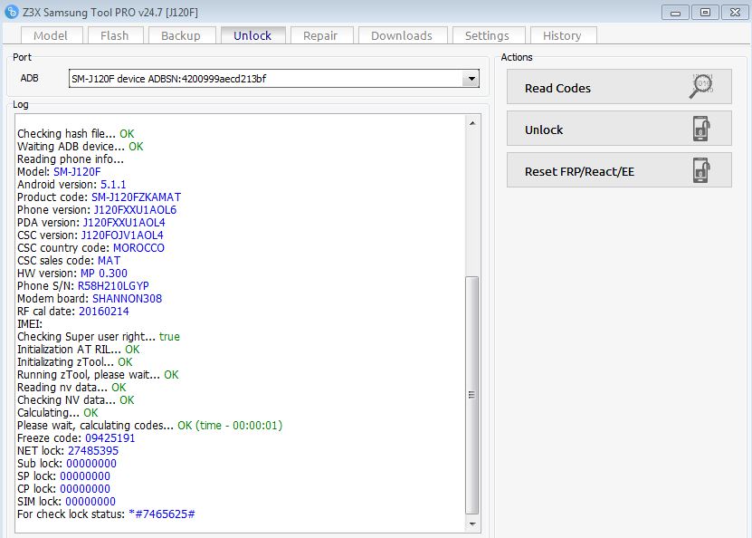Click HW version MP 0.300
752x538 pixels.
coord(104,274)
